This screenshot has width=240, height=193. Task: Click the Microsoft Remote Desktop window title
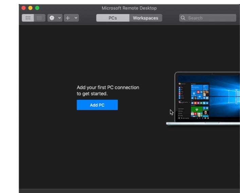pos(129,8)
